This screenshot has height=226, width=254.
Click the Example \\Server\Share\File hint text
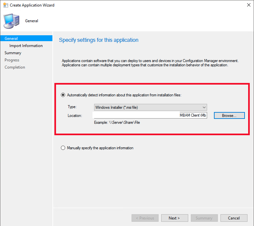point(117,122)
